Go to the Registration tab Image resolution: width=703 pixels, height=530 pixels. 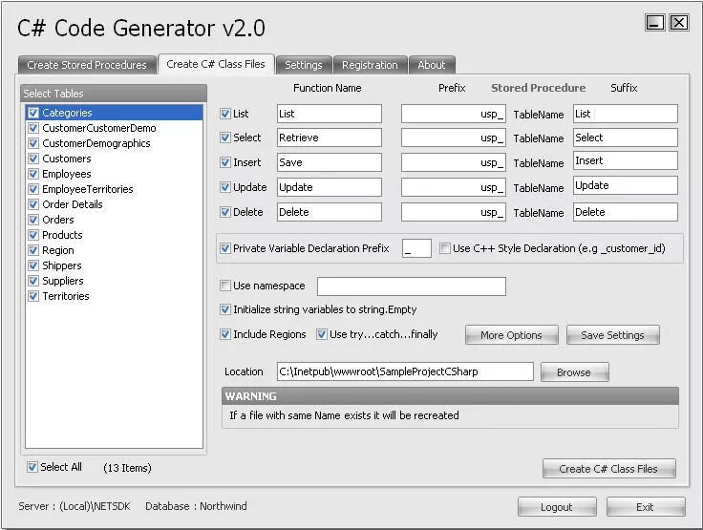click(370, 65)
